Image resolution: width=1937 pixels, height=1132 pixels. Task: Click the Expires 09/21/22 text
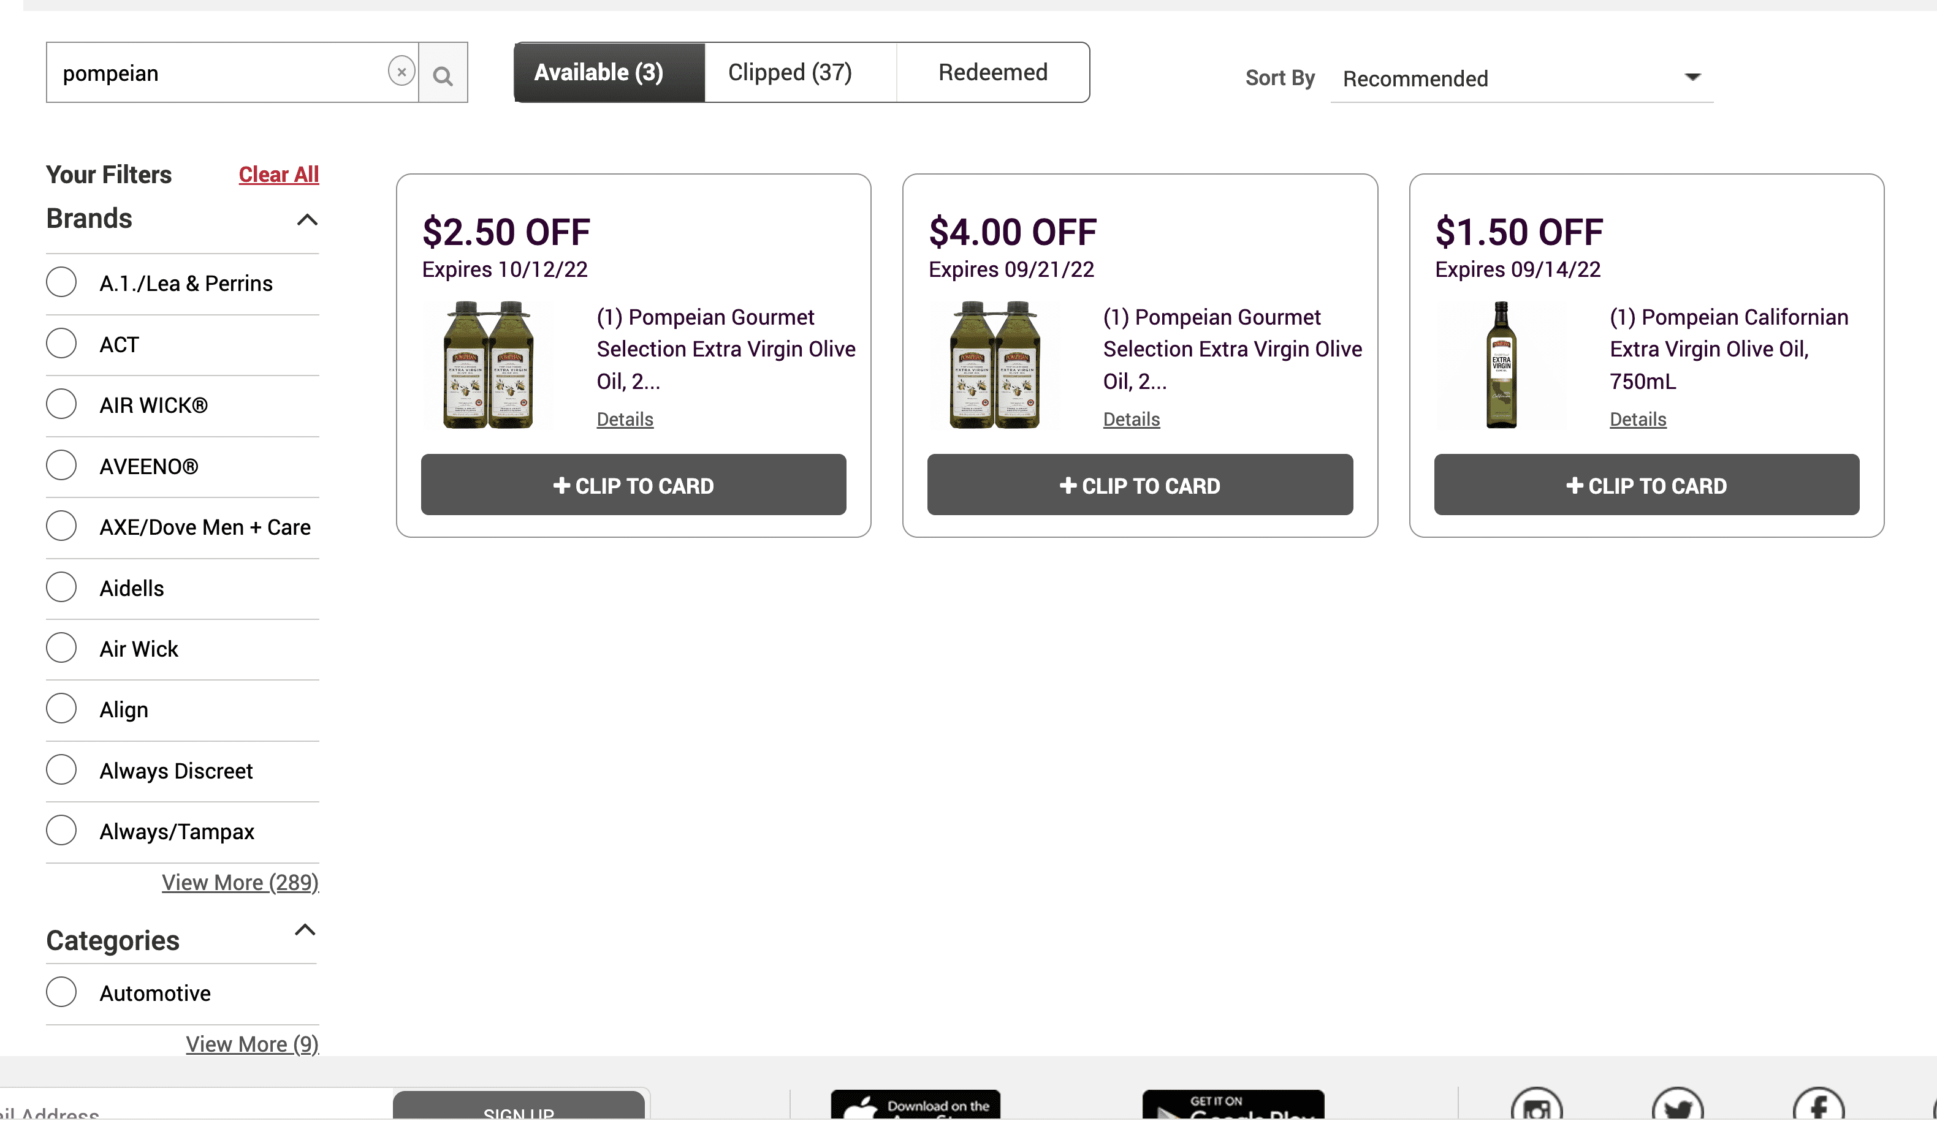pyautogui.click(x=1011, y=270)
